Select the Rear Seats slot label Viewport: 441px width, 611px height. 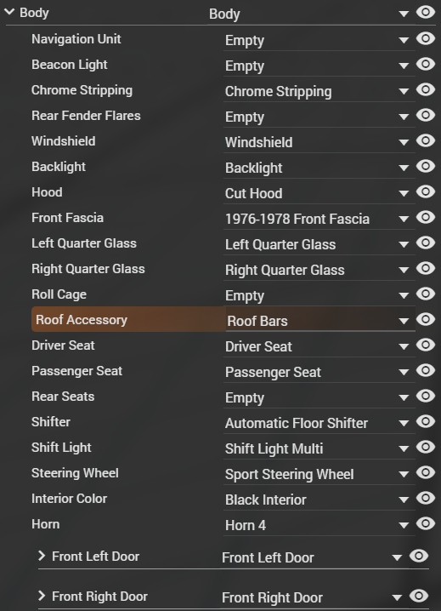63,397
